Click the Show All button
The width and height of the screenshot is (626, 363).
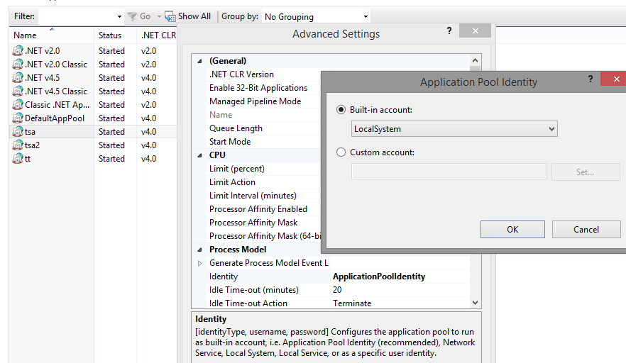coord(188,16)
